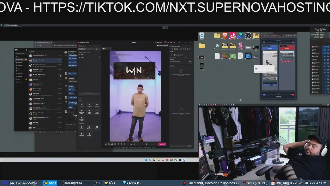The height and width of the screenshot is (186, 330).
Task: Open Recycle Bin on the desktop
Action: tap(202, 35)
